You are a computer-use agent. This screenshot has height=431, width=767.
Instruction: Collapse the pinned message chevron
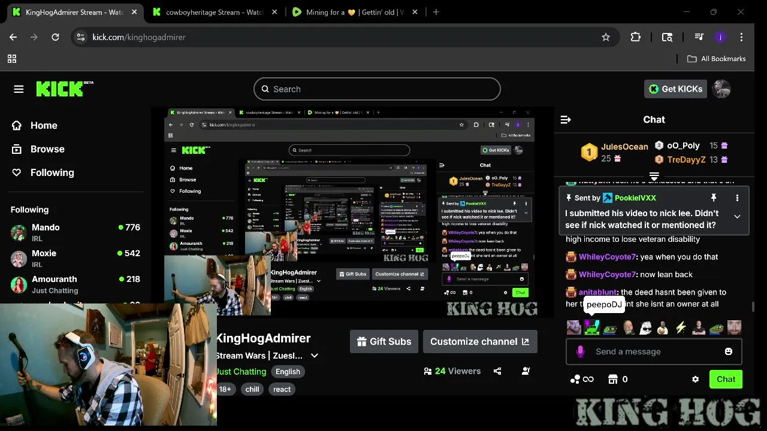(737, 217)
